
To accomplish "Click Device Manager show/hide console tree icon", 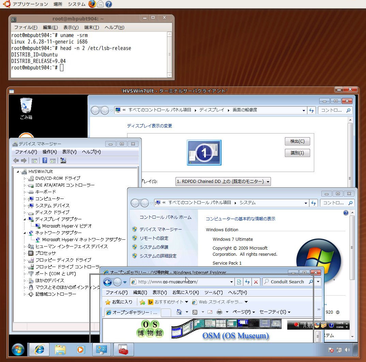I will (34, 160).
